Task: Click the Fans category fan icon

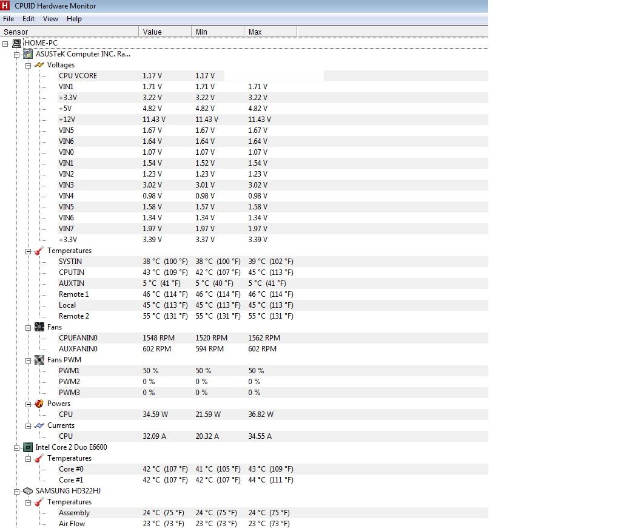Action: click(x=39, y=327)
